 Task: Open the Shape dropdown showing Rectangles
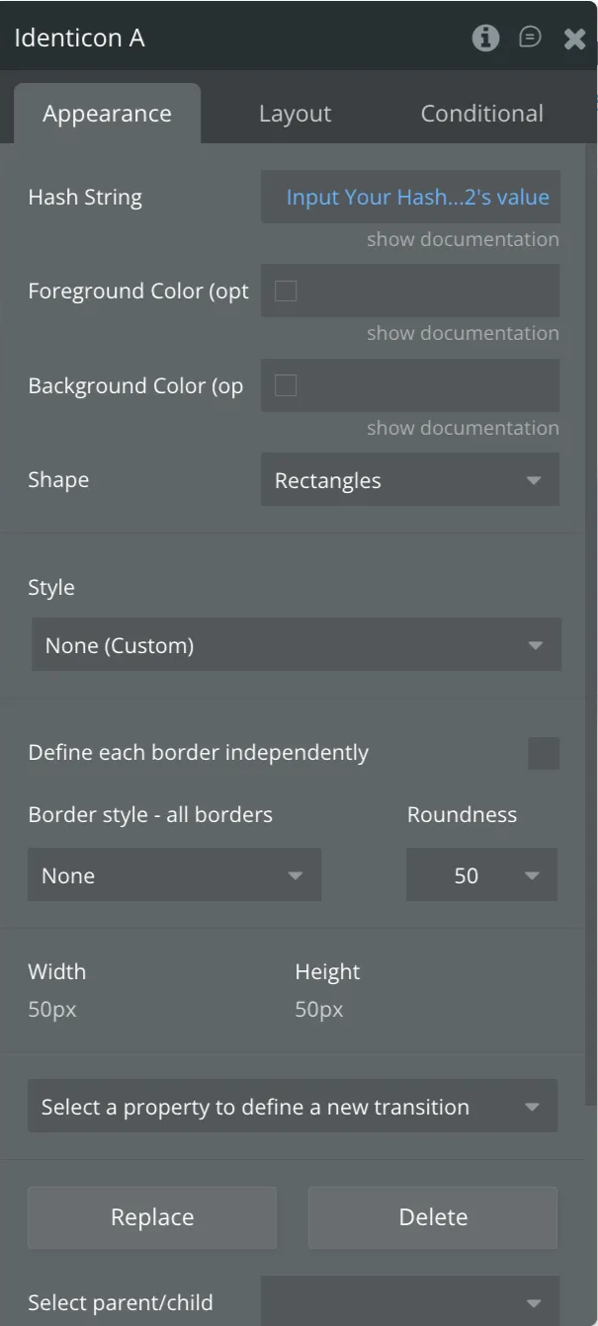tap(410, 480)
